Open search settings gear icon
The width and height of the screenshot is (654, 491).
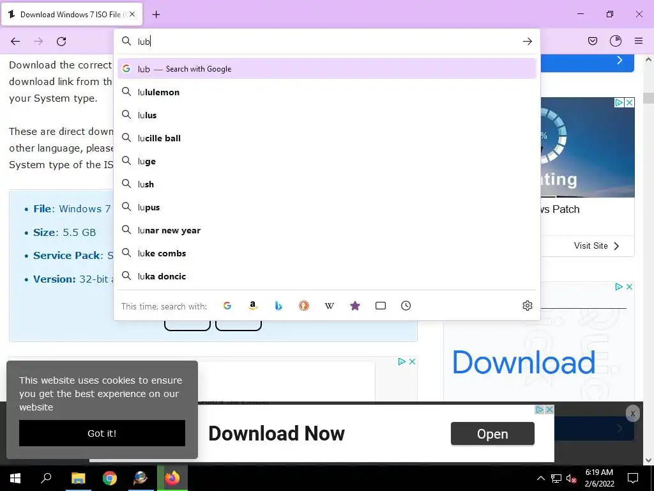tap(527, 306)
